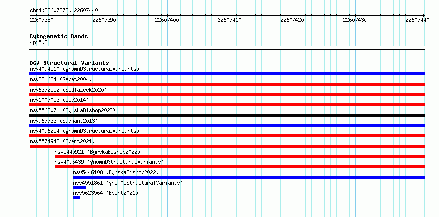Screen dimensions: 439x217
Task: Click ruler position 22607400
Action: tap(167, 20)
